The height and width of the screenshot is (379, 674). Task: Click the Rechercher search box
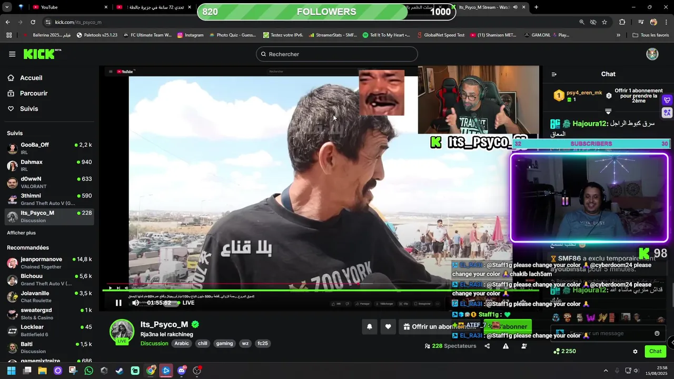pyautogui.click(x=337, y=54)
